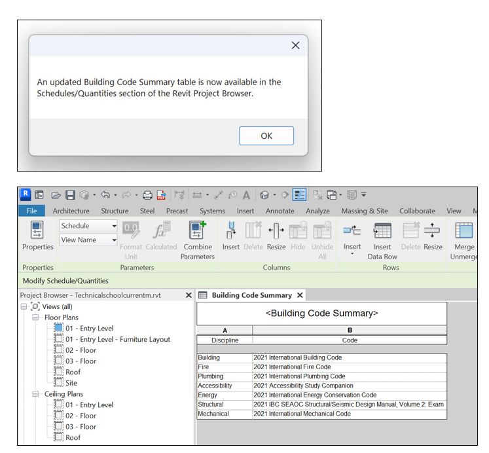Click the Print icon
Image resolution: width=489 pixels, height=453 pixels.
[147, 195]
